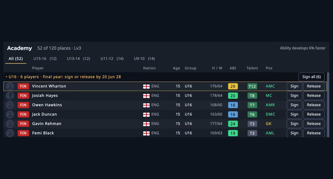The image size is (333, 179).
Task: Click the FIN badge beside Owen Hawkins
Action: 23,105
